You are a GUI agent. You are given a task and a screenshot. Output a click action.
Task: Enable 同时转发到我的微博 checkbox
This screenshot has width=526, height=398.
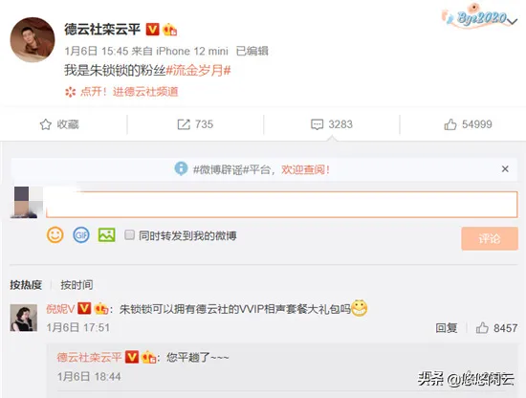(129, 235)
